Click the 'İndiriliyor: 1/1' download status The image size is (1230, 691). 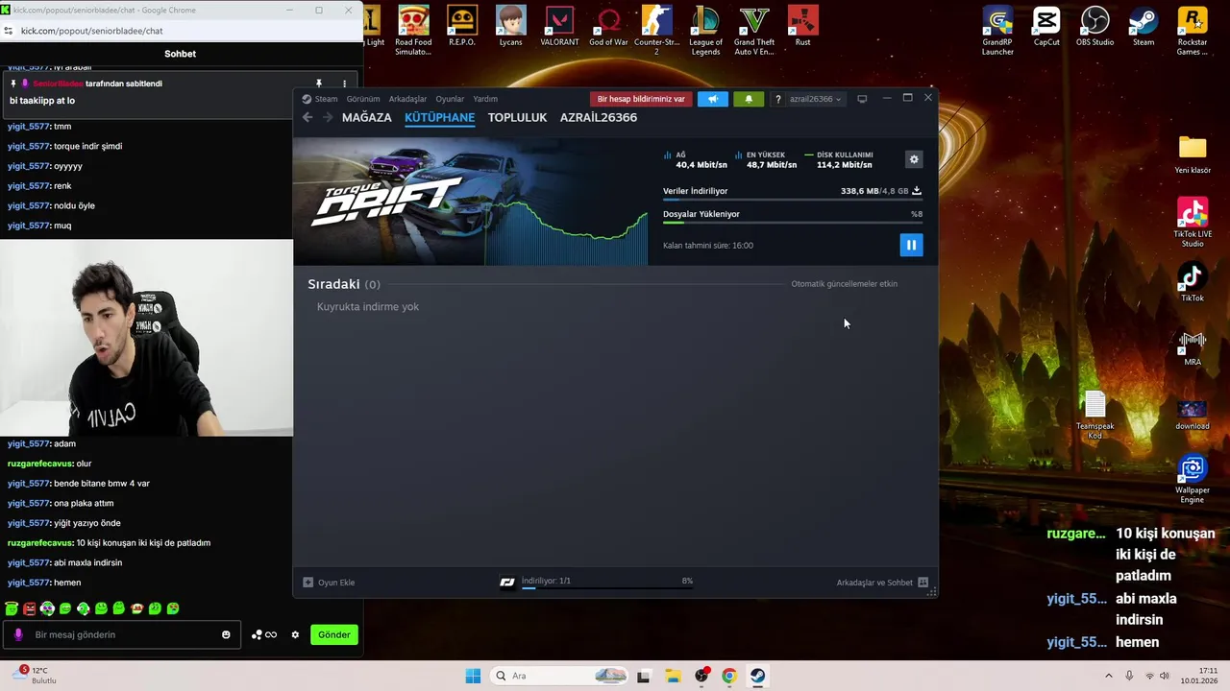546,581
